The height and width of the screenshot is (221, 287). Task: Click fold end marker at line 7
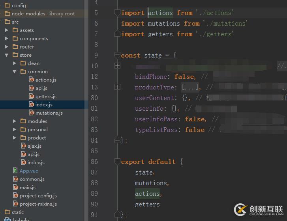(x=117, y=33)
